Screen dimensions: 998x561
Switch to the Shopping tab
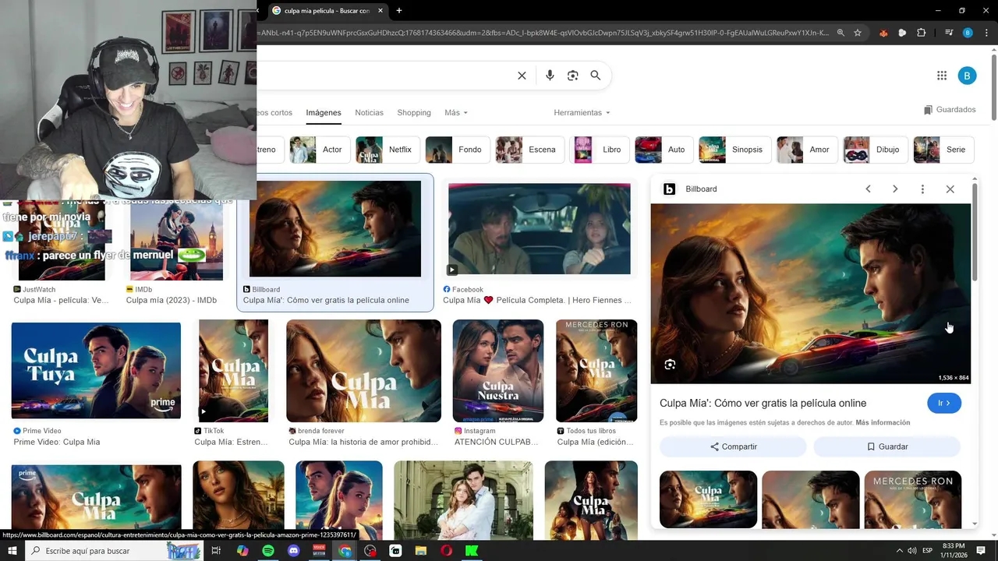click(414, 113)
